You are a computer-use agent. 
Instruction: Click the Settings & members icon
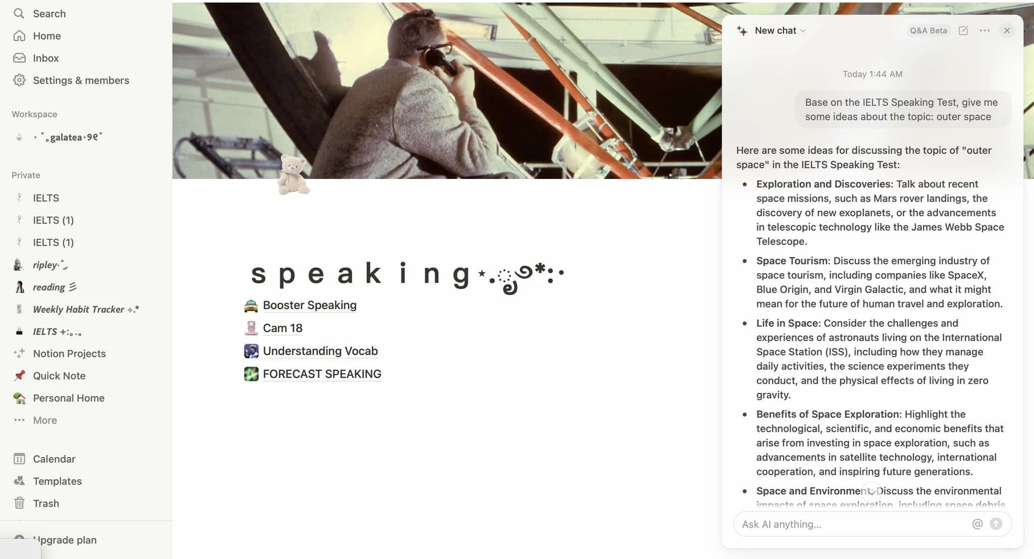[x=19, y=80]
